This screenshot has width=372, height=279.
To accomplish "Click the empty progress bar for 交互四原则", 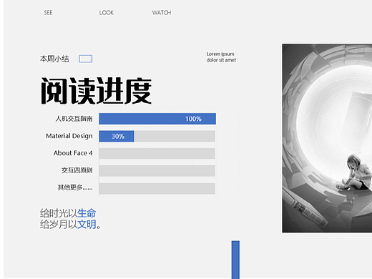I will pyautogui.click(x=157, y=171).
